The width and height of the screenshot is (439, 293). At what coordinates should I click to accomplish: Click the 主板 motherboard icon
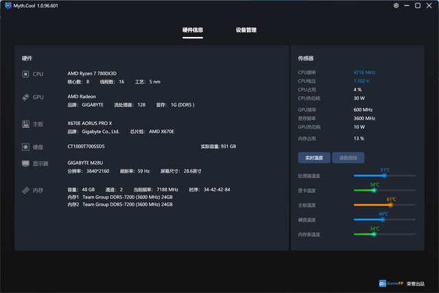pos(25,124)
